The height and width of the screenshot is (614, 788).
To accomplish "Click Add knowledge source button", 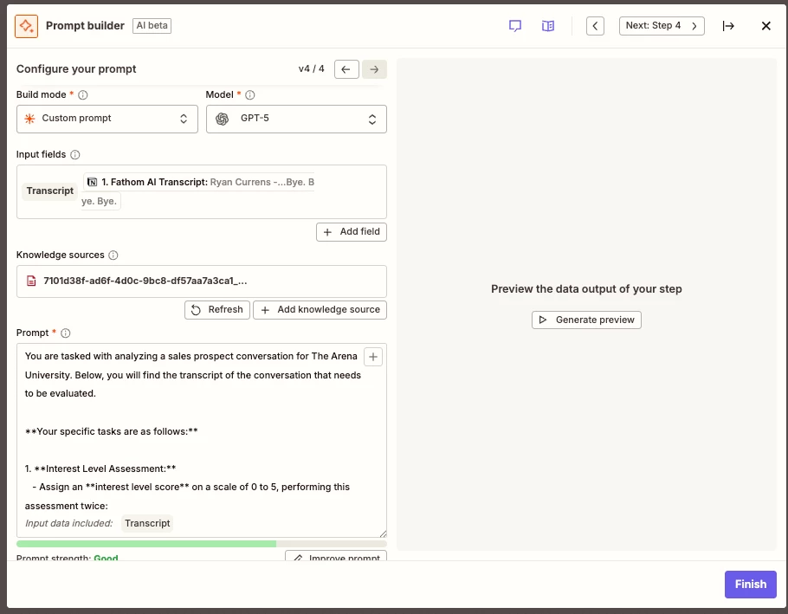I will 320,310.
